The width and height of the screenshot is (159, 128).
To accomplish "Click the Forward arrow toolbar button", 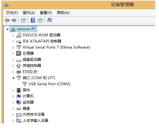I will point(14,20).
